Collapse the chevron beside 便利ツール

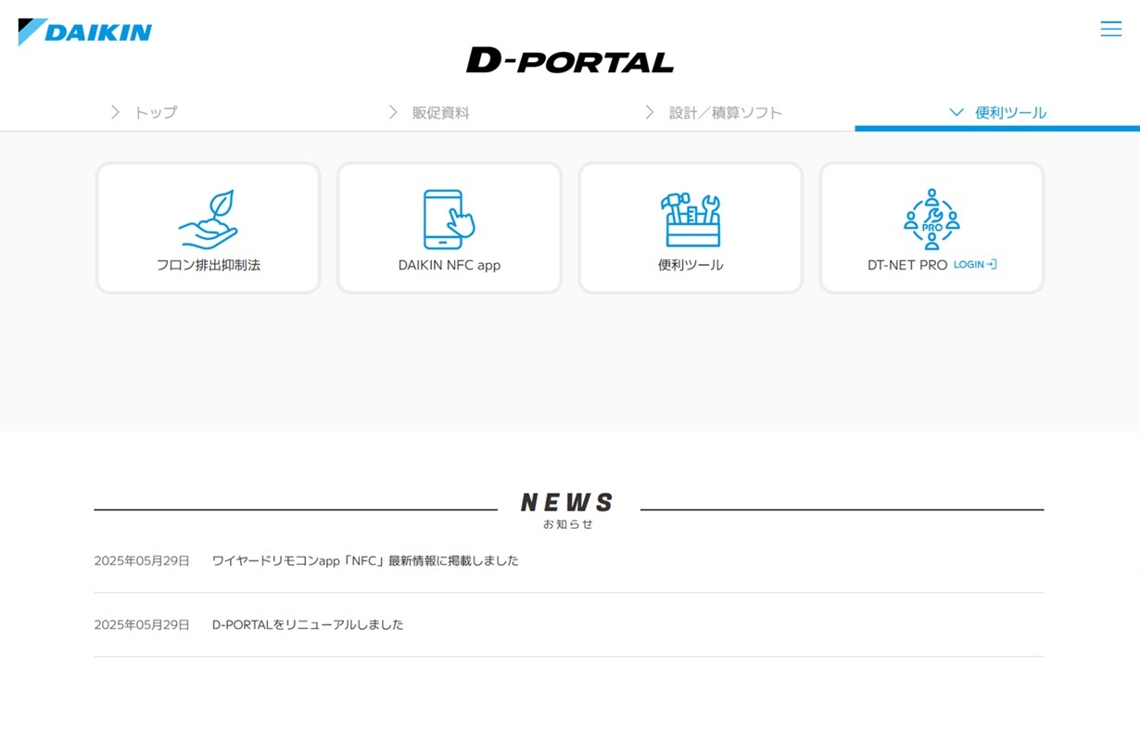[x=956, y=112]
